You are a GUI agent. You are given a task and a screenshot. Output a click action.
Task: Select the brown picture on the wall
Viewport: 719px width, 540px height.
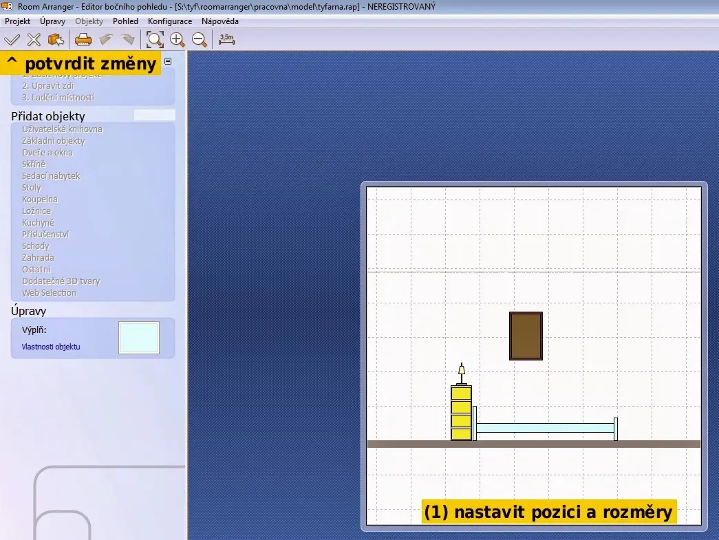[526, 336]
